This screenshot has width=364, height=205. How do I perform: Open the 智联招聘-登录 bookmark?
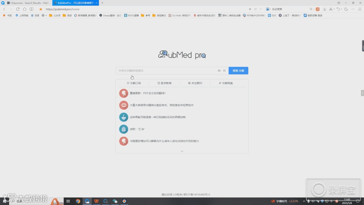(313, 15)
